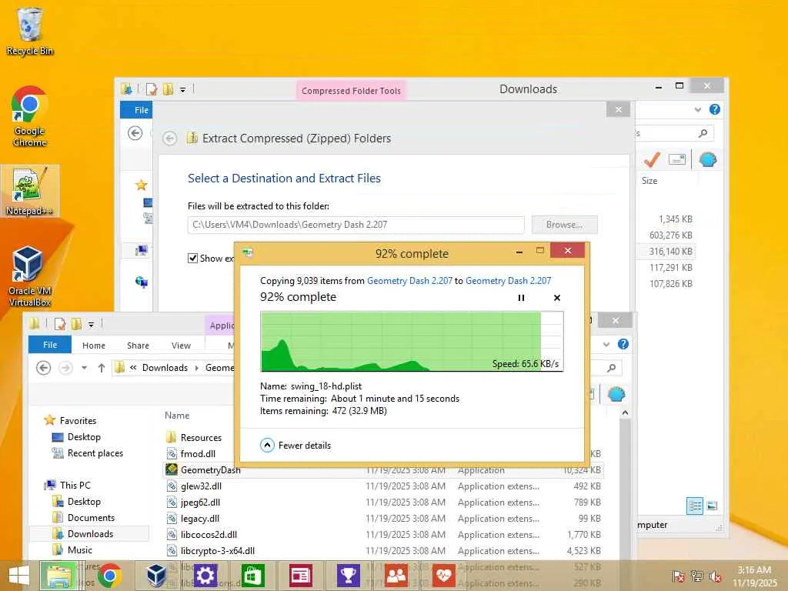This screenshot has width=788, height=591.
Task: Open the Windows Start button
Action: (19, 576)
